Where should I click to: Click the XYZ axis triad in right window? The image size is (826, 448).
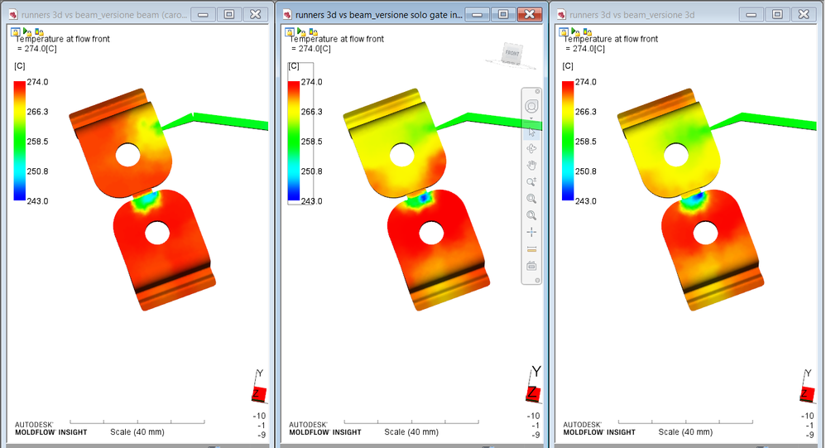808,388
